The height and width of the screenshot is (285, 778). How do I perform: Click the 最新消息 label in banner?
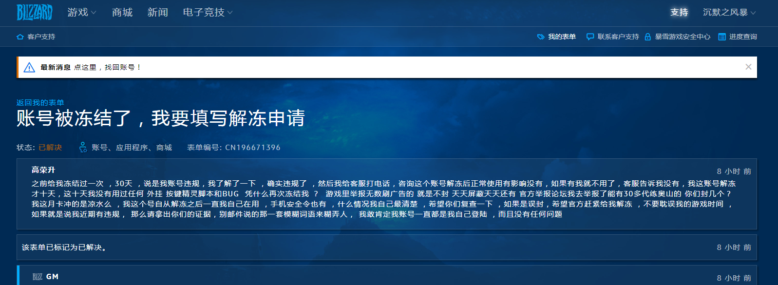pos(56,67)
